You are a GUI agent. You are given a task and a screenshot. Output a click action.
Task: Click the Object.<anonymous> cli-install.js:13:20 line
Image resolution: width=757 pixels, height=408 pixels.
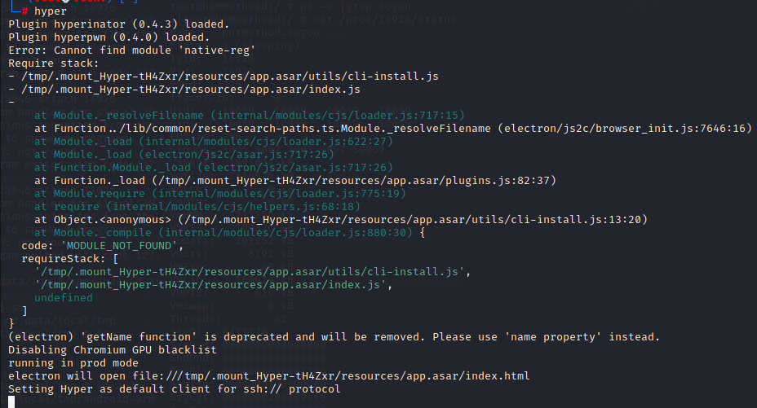point(341,219)
